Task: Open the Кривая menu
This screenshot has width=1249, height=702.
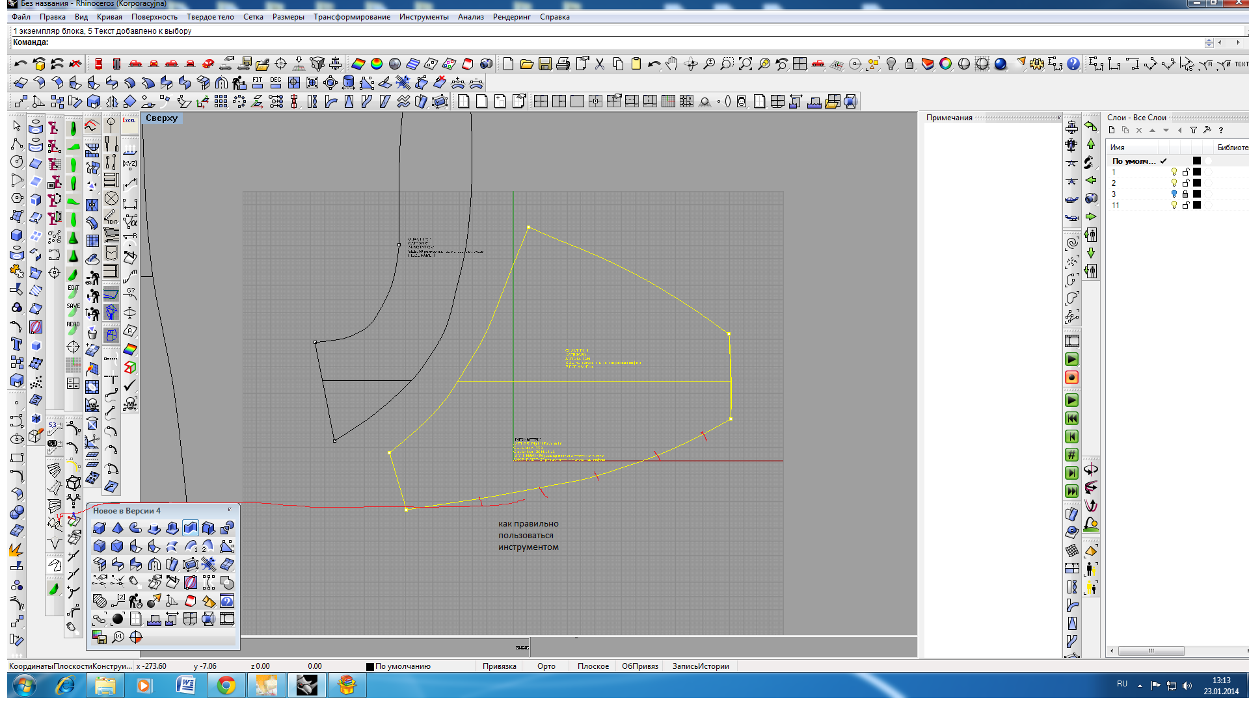Action: (x=109, y=17)
